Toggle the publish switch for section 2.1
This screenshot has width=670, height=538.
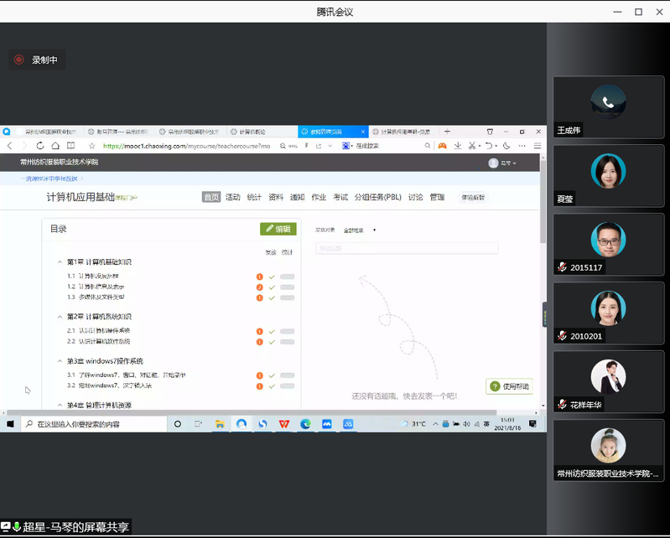(x=288, y=331)
